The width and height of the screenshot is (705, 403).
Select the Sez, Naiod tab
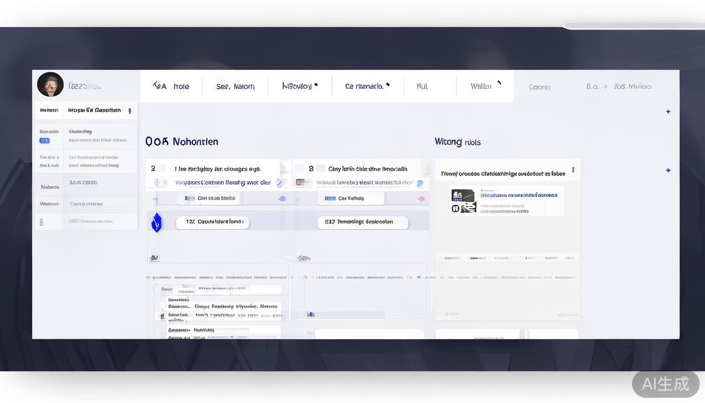click(235, 87)
